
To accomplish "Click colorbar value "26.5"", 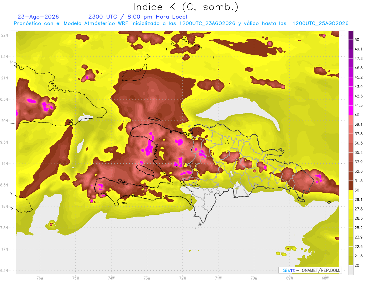I will coord(358,218).
